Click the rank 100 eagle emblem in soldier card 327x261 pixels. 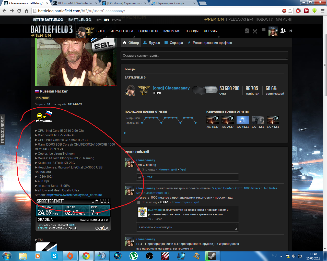click(144, 90)
